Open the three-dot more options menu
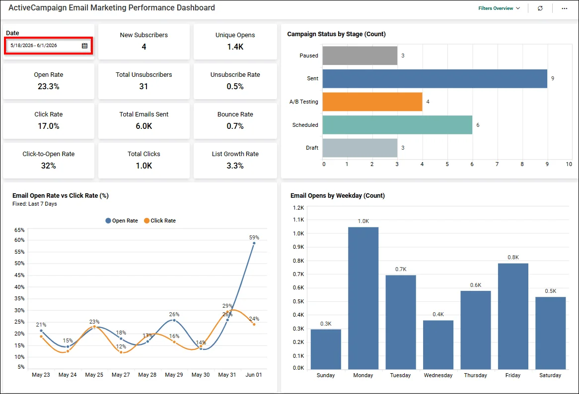 (x=564, y=8)
